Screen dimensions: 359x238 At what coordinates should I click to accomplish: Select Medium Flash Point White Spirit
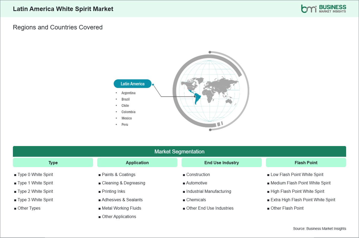click(x=301, y=183)
